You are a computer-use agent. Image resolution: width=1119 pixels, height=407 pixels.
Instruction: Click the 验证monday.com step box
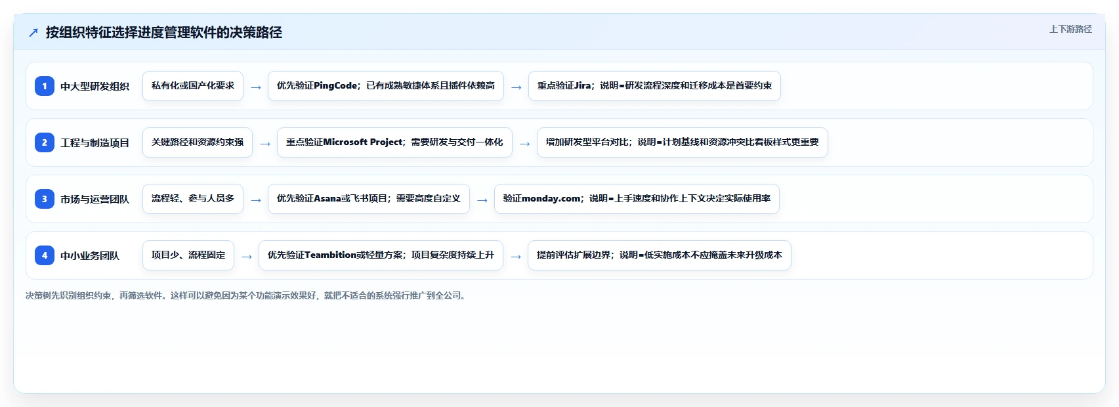coord(637,199)
